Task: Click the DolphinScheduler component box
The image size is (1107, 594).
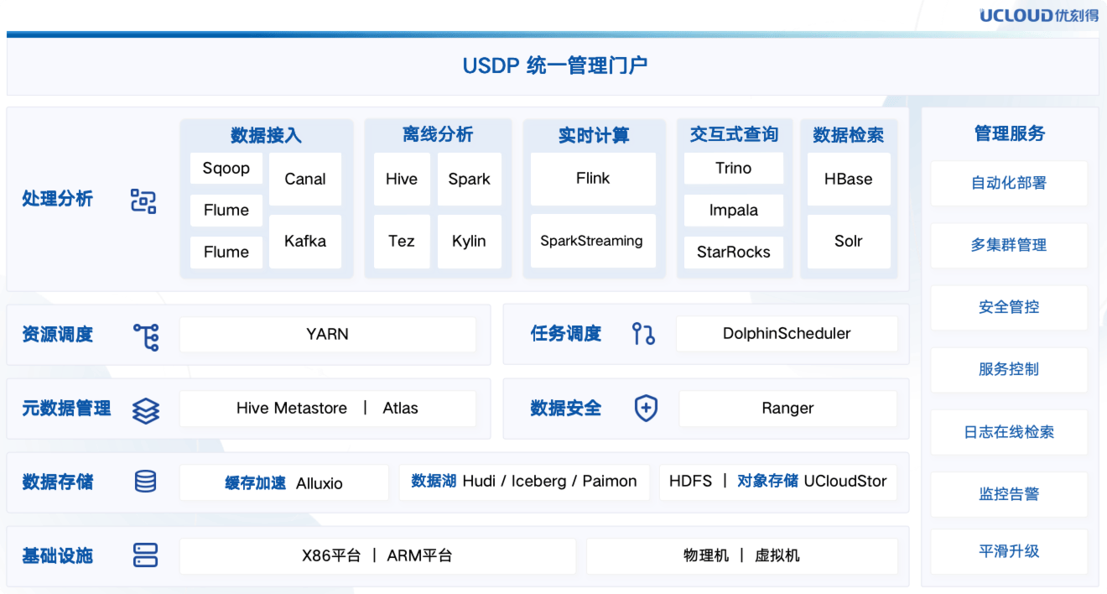Action: pos(787,334)
